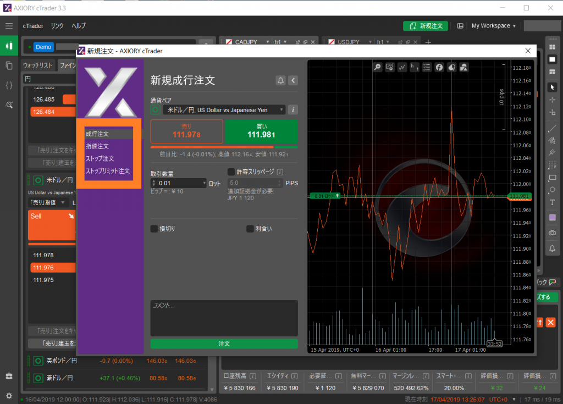Click the green 新規注文 button in toolbar
Image resolution: width=563 pixels, height=404 pixels.
tap(426, 26)
